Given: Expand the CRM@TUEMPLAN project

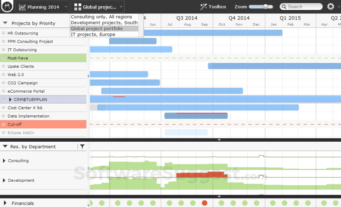Looking at the screenshot, I should coord(10,99).
